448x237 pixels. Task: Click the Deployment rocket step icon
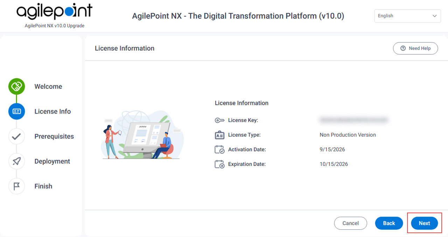(x=16, y=161)
